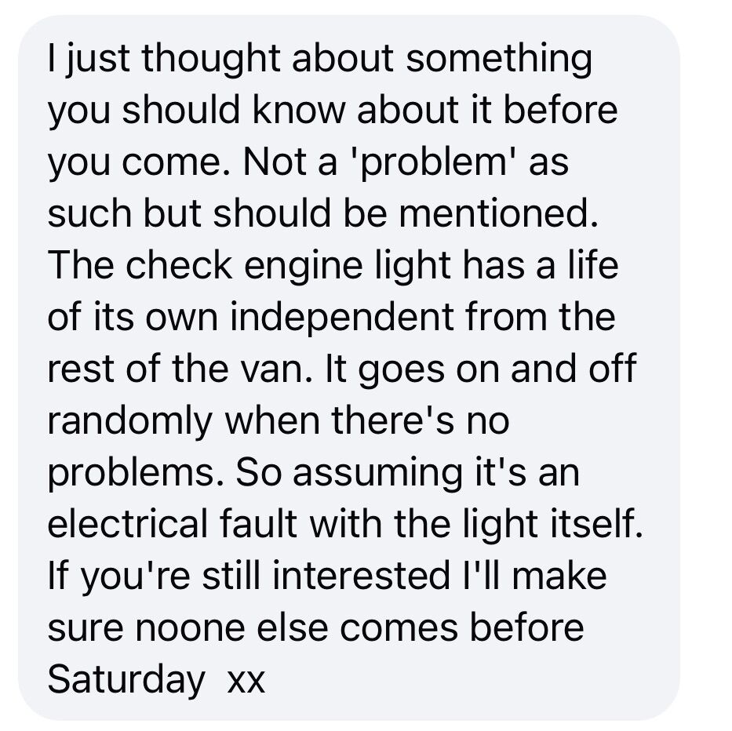The image size is (732, 731).
Task: Click the phrase 'check engine light'
Action: pyautogui.click(x=289, y=267)
